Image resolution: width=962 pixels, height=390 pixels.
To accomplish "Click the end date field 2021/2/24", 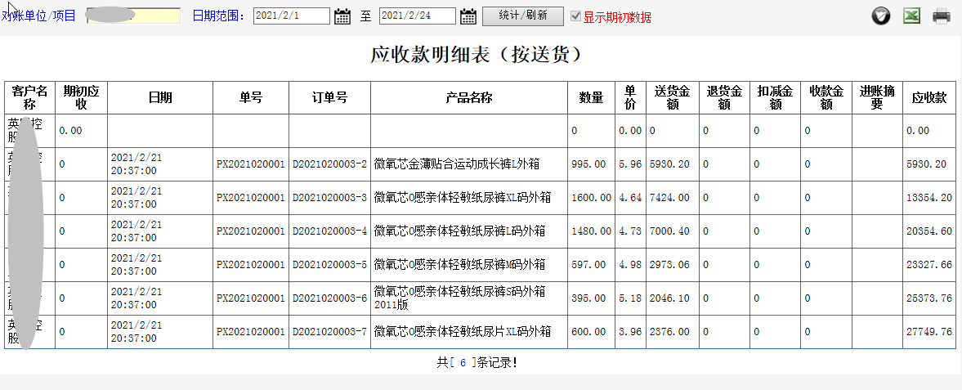I will pyautogui.click(x=417, y=16).
